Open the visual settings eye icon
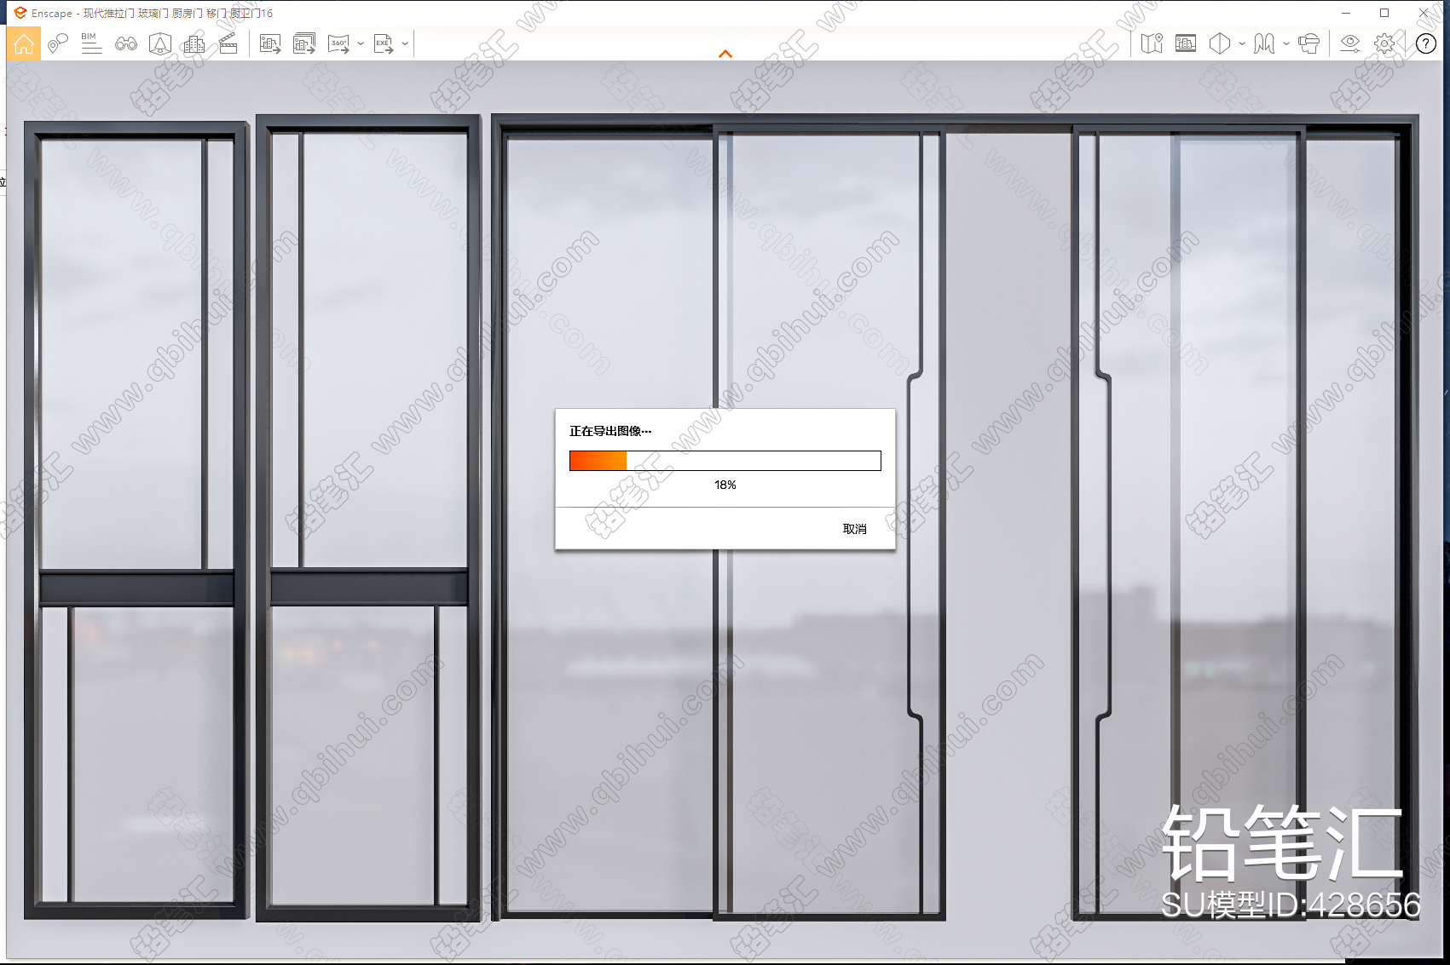1450x965 pixels. [1350, 43]
